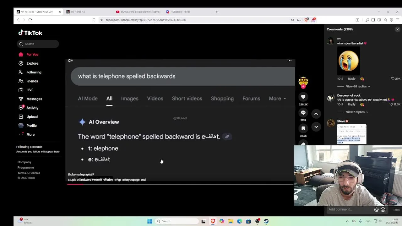Close the Comments panel
The height and width of the screenshot is (226, 402).
[x=397, y=29]
